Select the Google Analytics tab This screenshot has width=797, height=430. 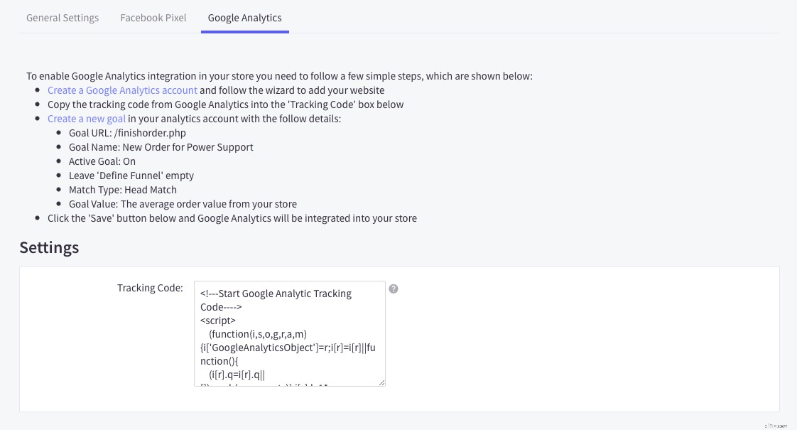point(244,18)
